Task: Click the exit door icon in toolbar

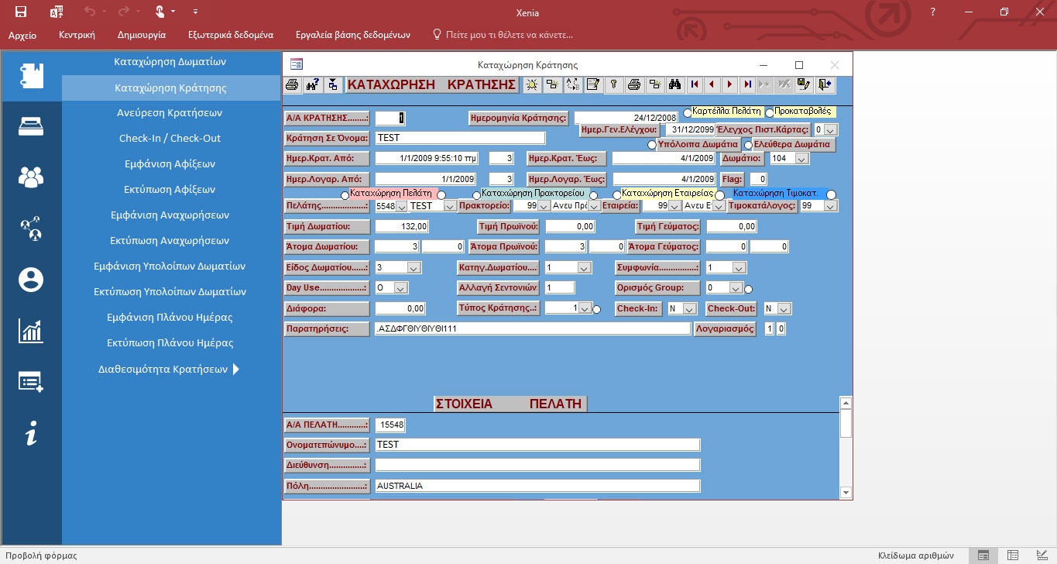Action: point(825,84)
